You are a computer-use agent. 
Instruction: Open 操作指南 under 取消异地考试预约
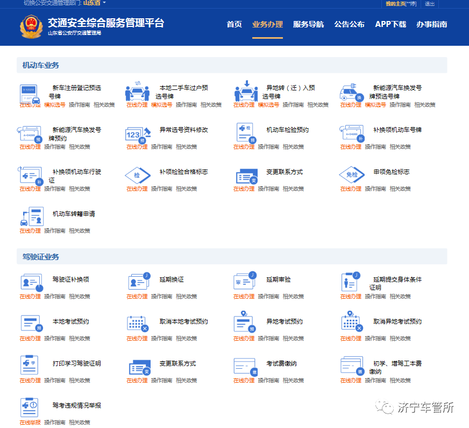tap(375, 339)
